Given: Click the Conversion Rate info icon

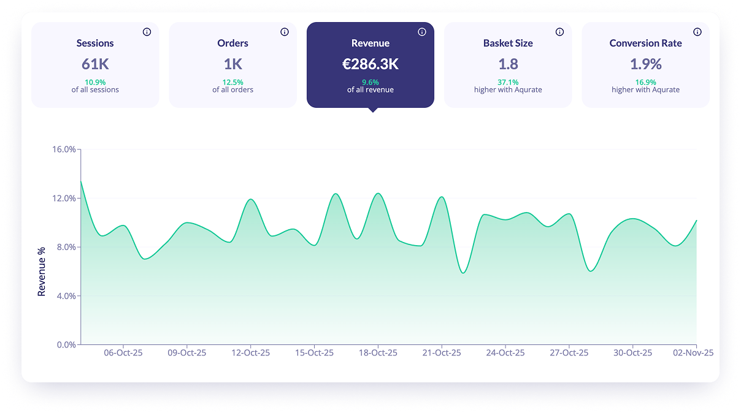Looking at the screenshot, I should click(x=697, y=32).
